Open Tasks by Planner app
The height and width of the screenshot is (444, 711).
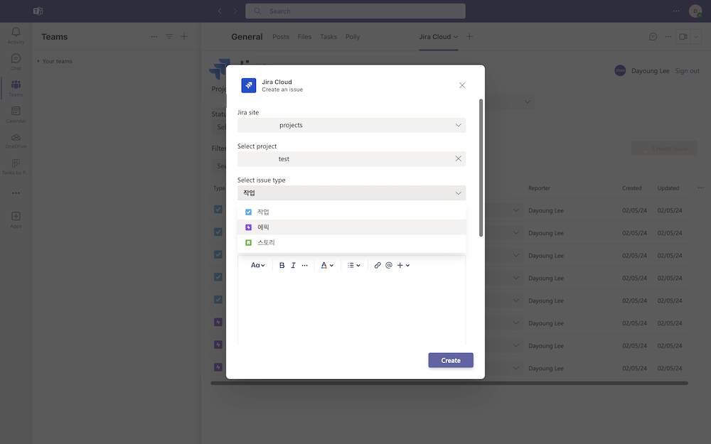tap(16, 166)
